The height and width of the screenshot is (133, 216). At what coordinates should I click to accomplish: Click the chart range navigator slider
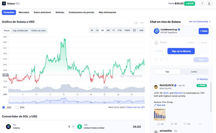click(76, 100)
